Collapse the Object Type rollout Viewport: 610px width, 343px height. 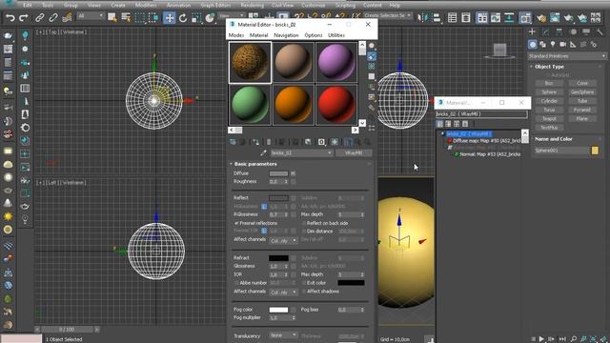point(549,67)
